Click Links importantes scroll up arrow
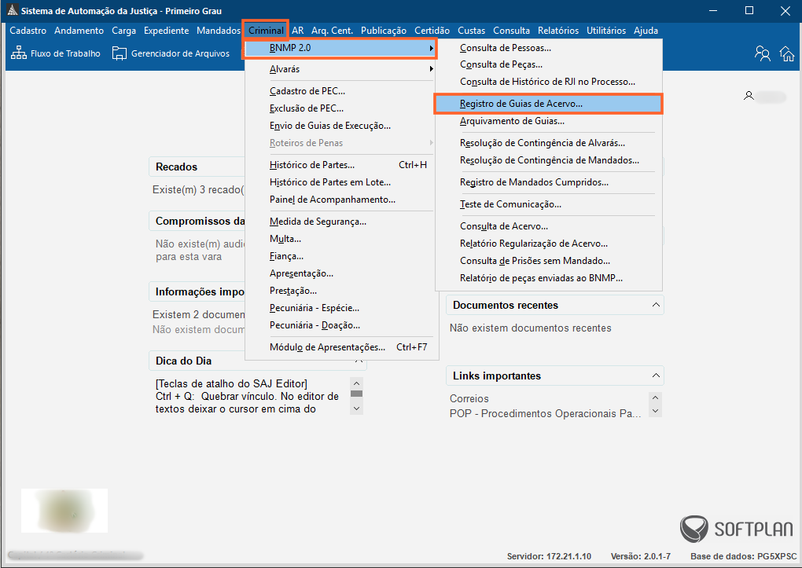Screen dimensions: 802x568 655,398
